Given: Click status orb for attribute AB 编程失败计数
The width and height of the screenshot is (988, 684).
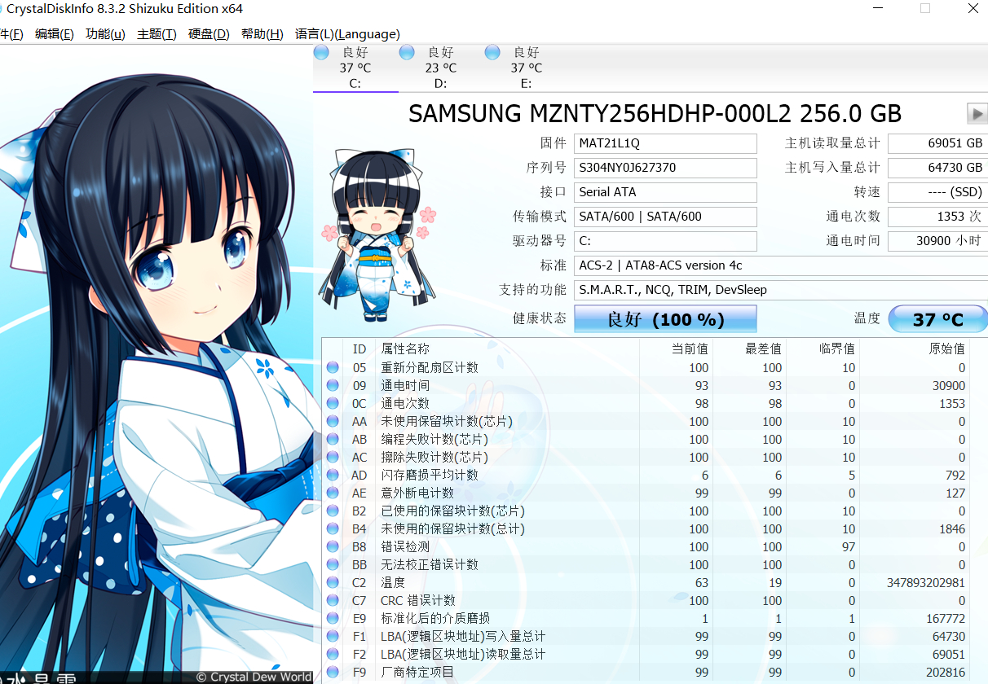Looking at the screenshot, I should click(333, 440).
